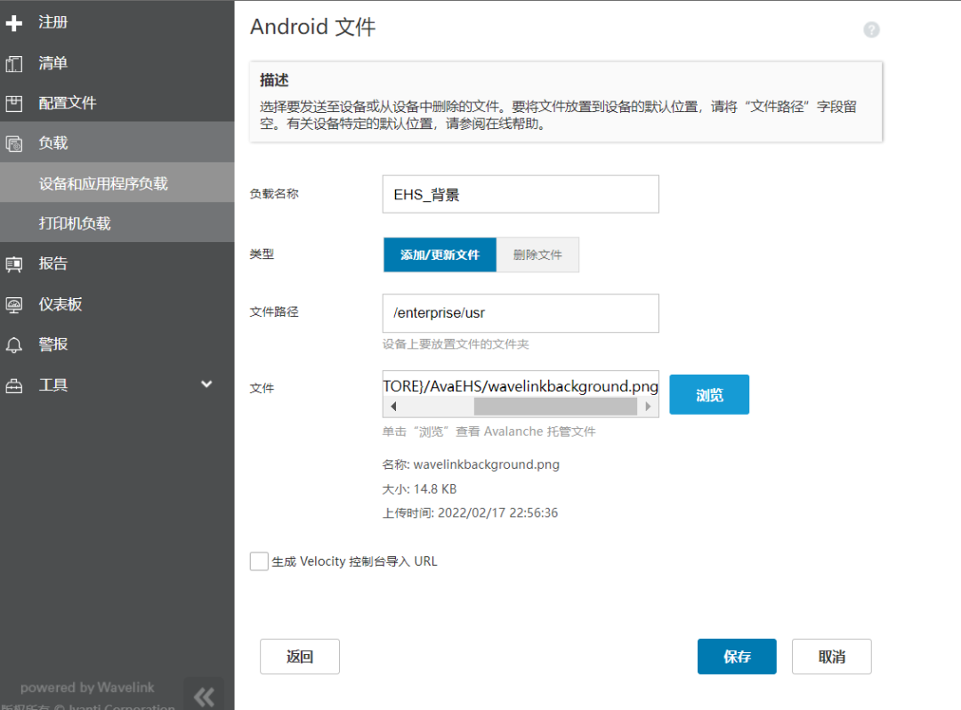
Task: Expand the 工具 menu chevron
Action: pos(206,384)
